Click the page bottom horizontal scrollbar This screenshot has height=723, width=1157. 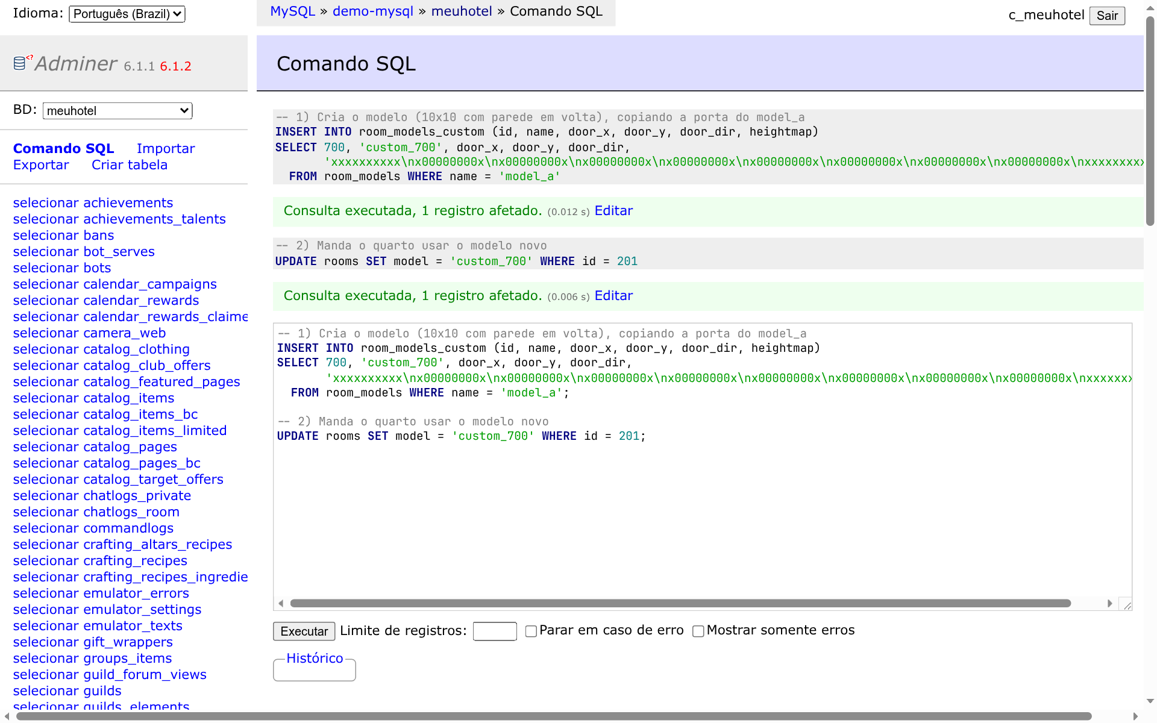pos(553,716)
